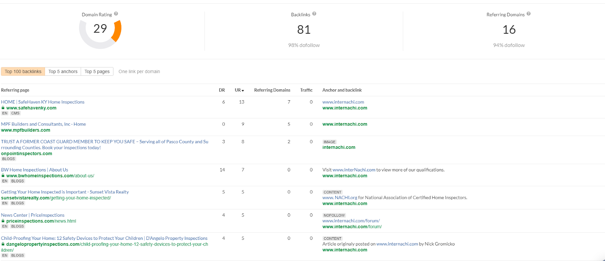Click the CONTENT tag in Sunset Vista row
Screen dimensions: 605x261
(333, 192)
